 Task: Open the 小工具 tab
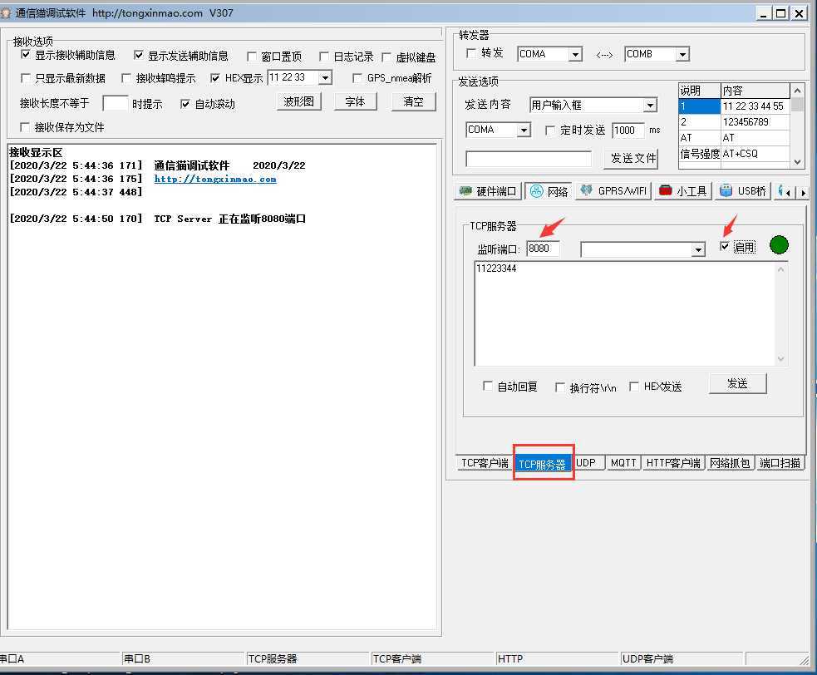pyautogui.click(x=682, y=191)
